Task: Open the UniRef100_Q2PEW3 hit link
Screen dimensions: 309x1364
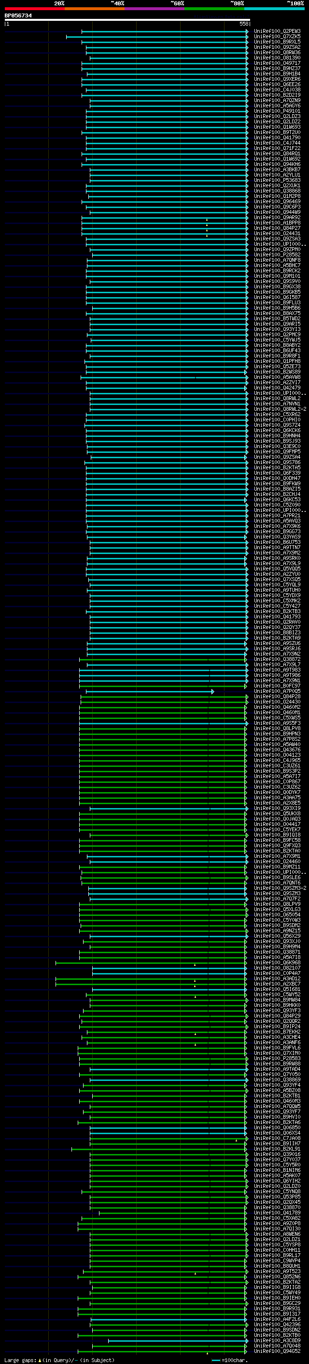Action: 277,31
